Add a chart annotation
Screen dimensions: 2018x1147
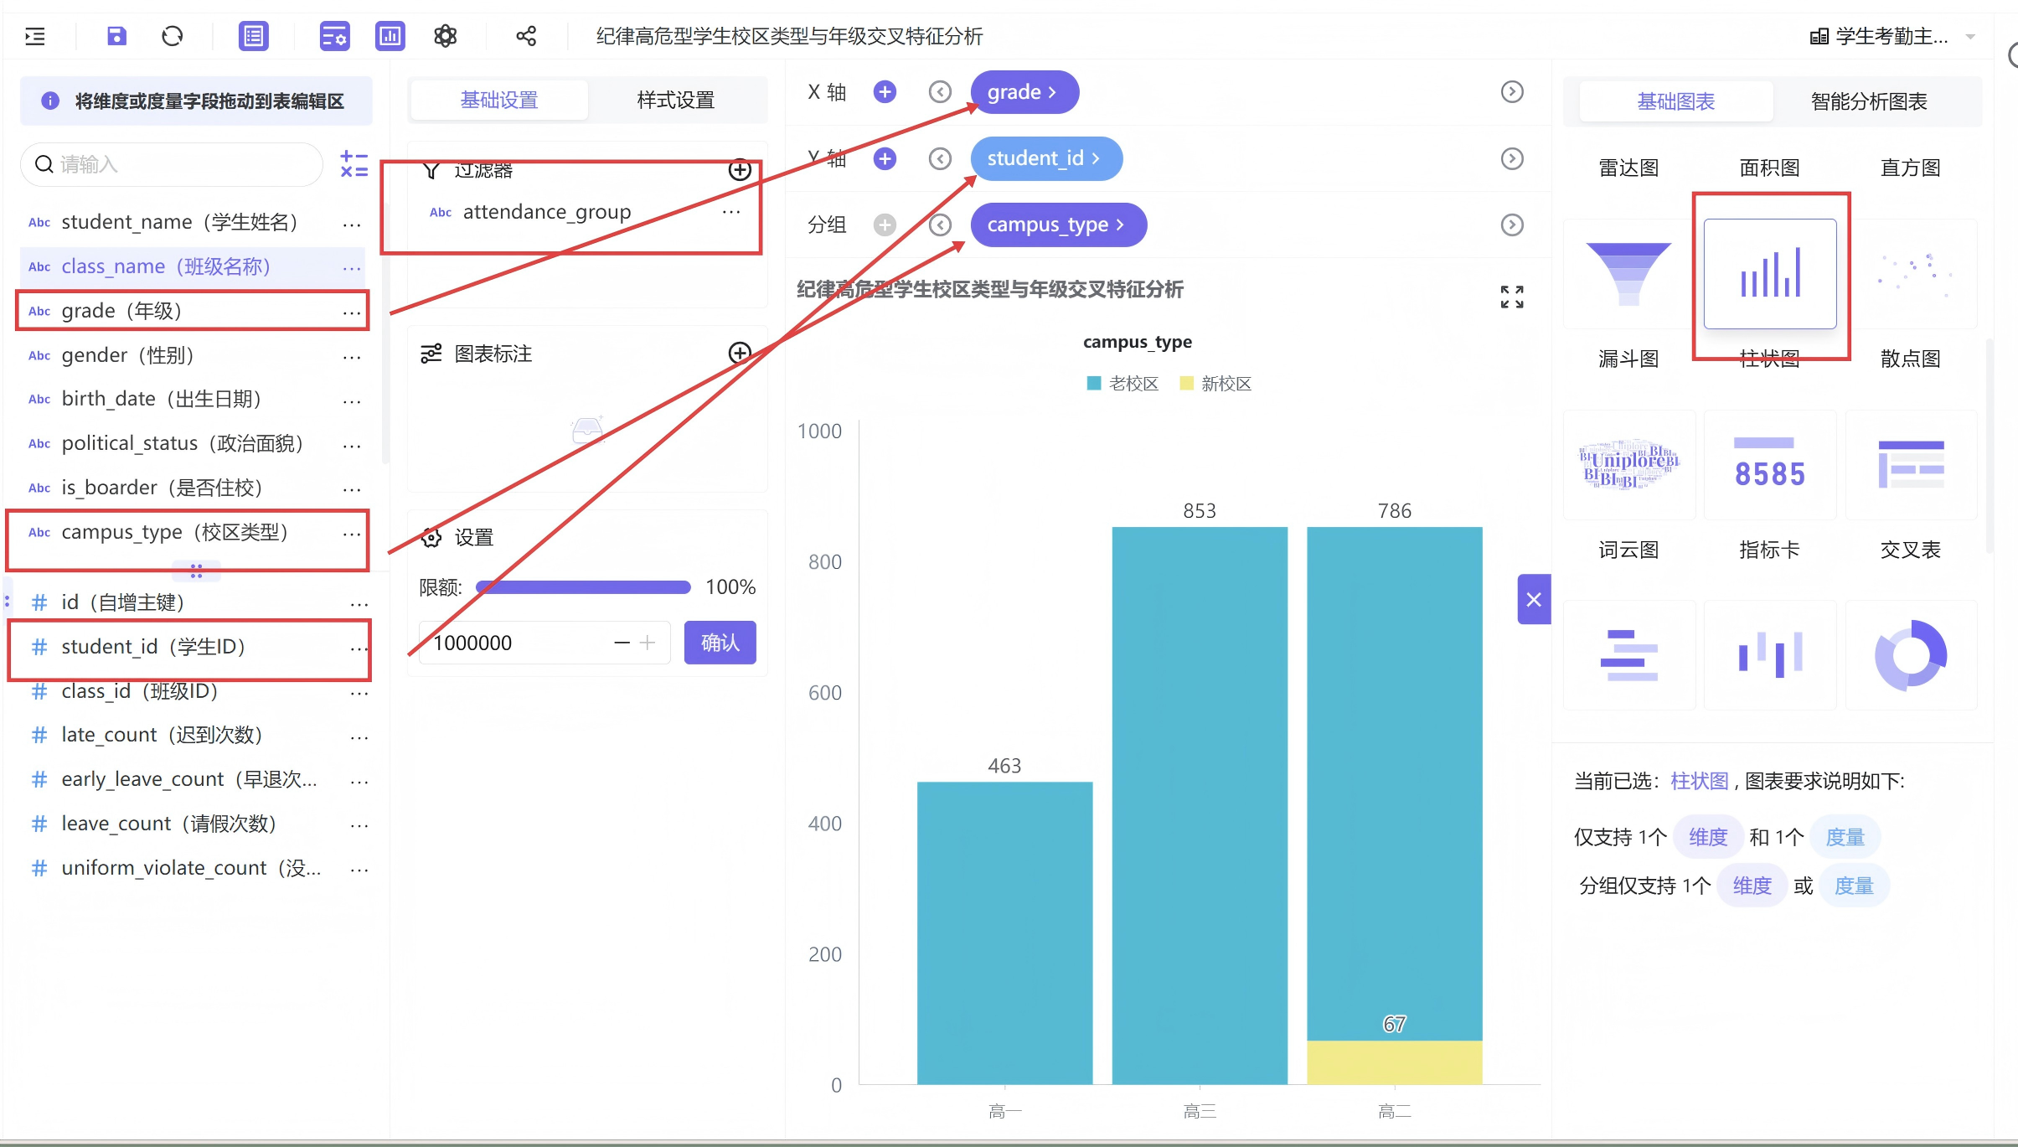[x=740, y=353]
